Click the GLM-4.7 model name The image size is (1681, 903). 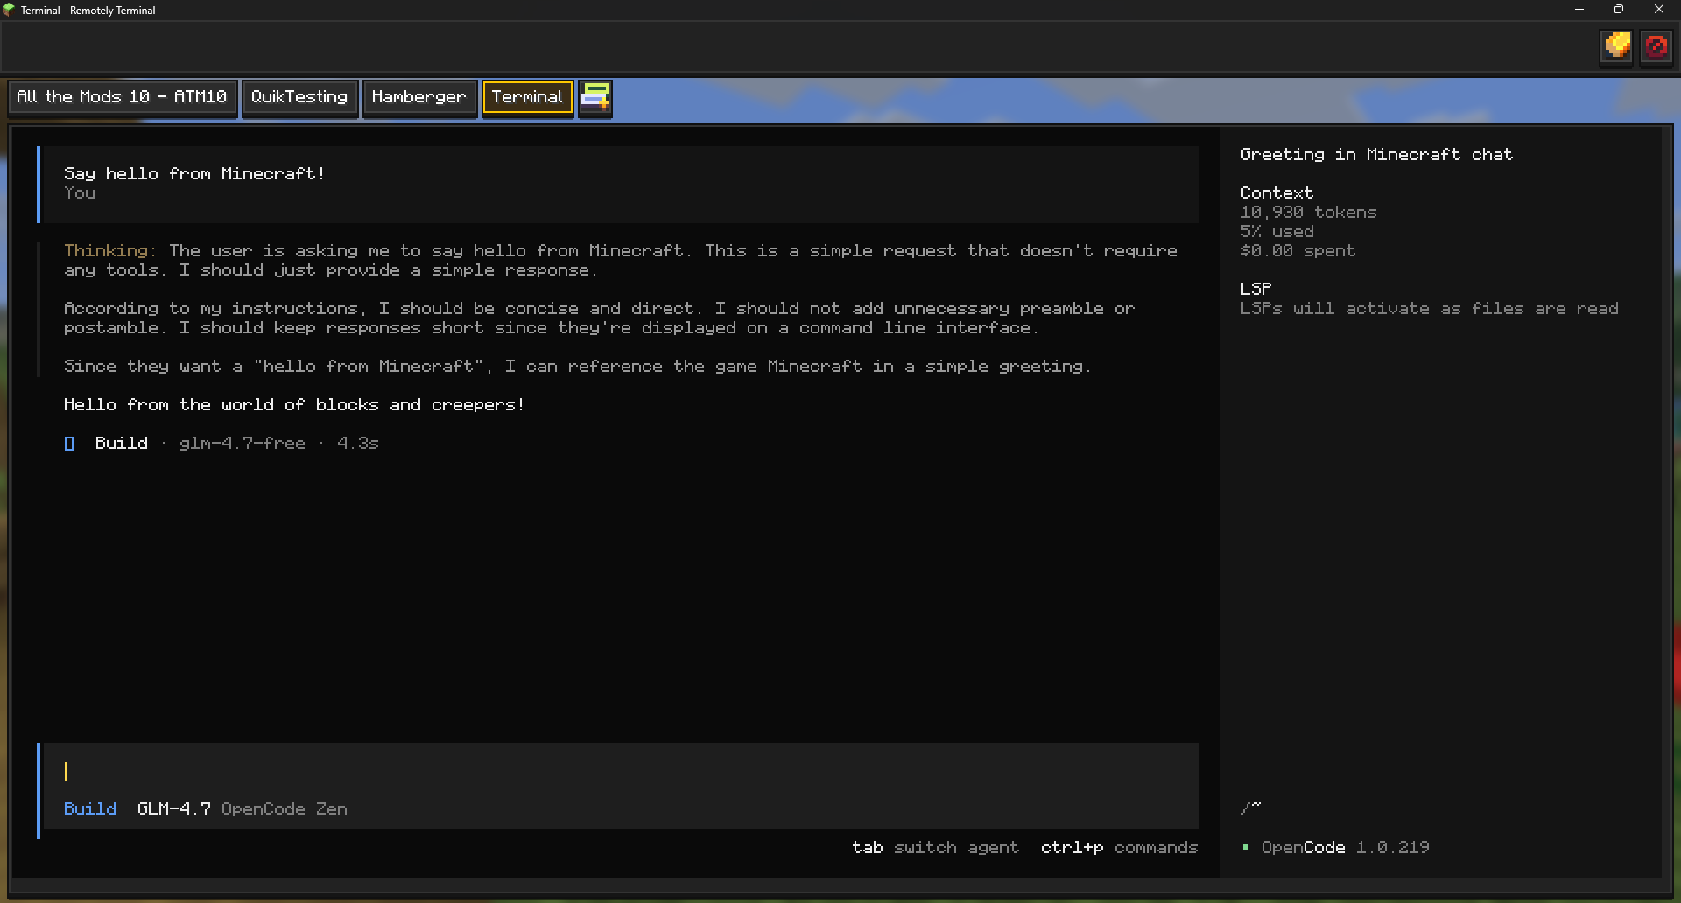174,808
